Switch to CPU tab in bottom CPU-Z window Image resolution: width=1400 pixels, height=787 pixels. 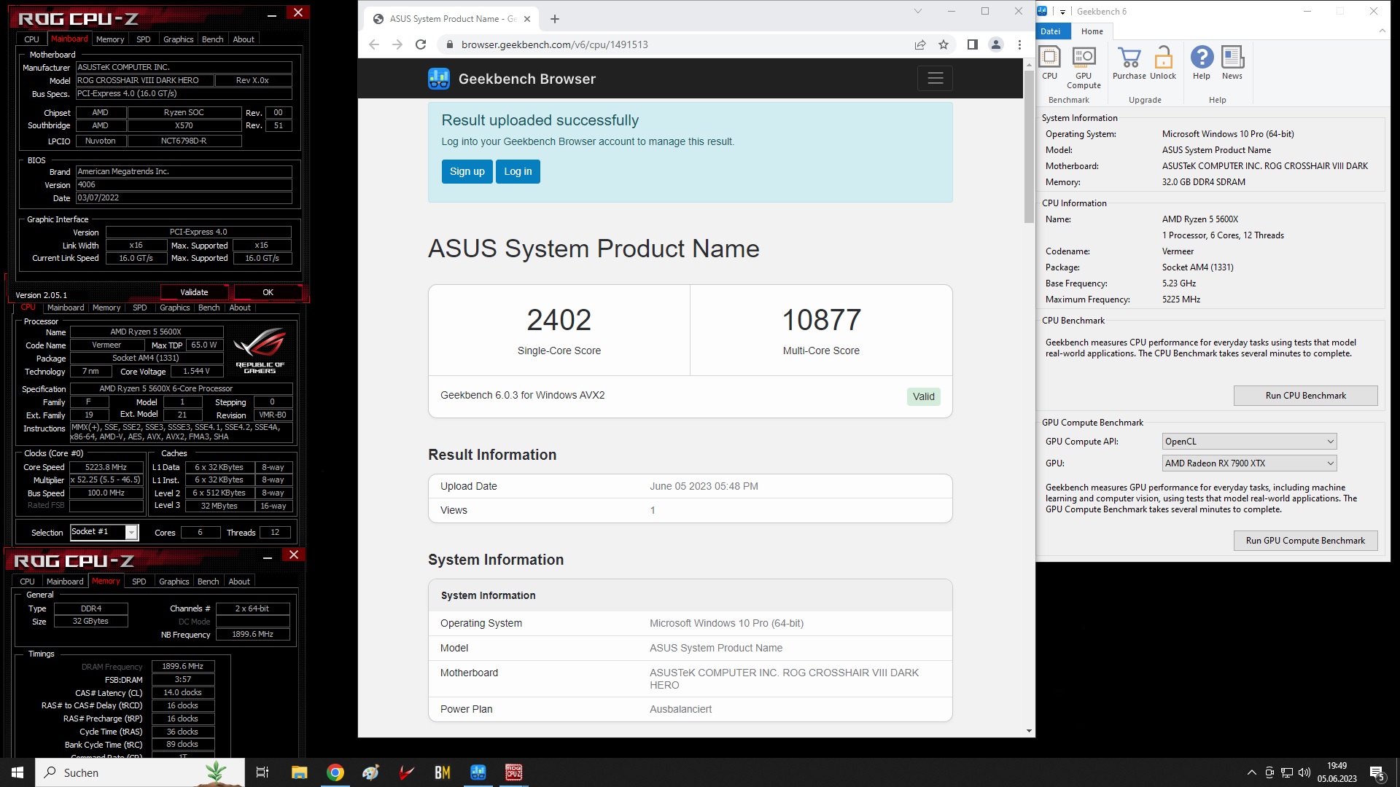click(x=27, y=582)
